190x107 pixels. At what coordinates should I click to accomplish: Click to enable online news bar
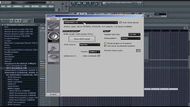[122, 3]
